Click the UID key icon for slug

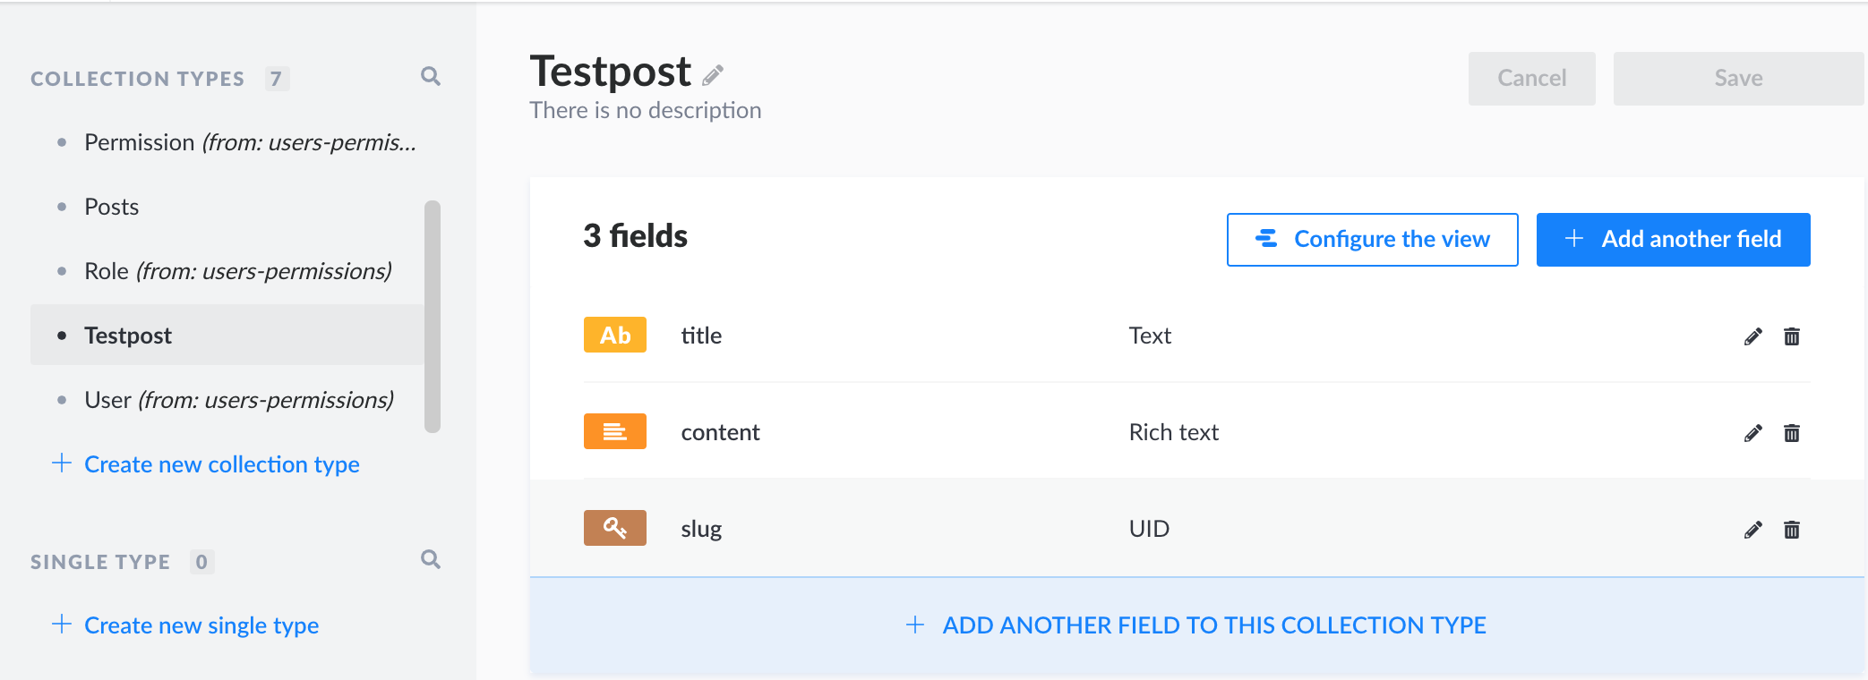[x=614, y=528]
